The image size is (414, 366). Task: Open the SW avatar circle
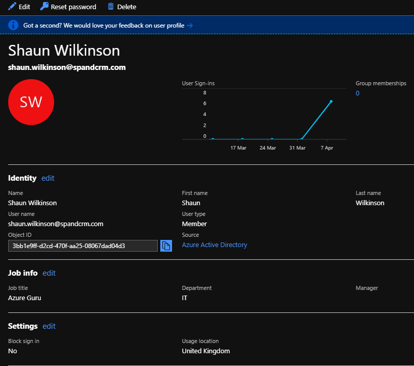pyautogui.click(x=31, y=102)
